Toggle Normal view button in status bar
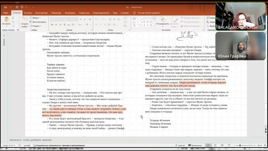 click(208, 146)
